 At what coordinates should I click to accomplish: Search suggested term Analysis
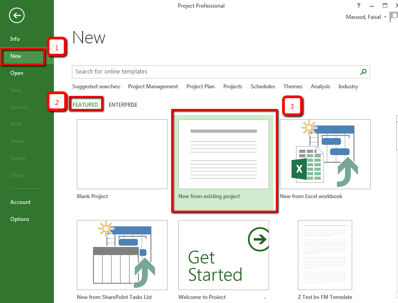320,87
